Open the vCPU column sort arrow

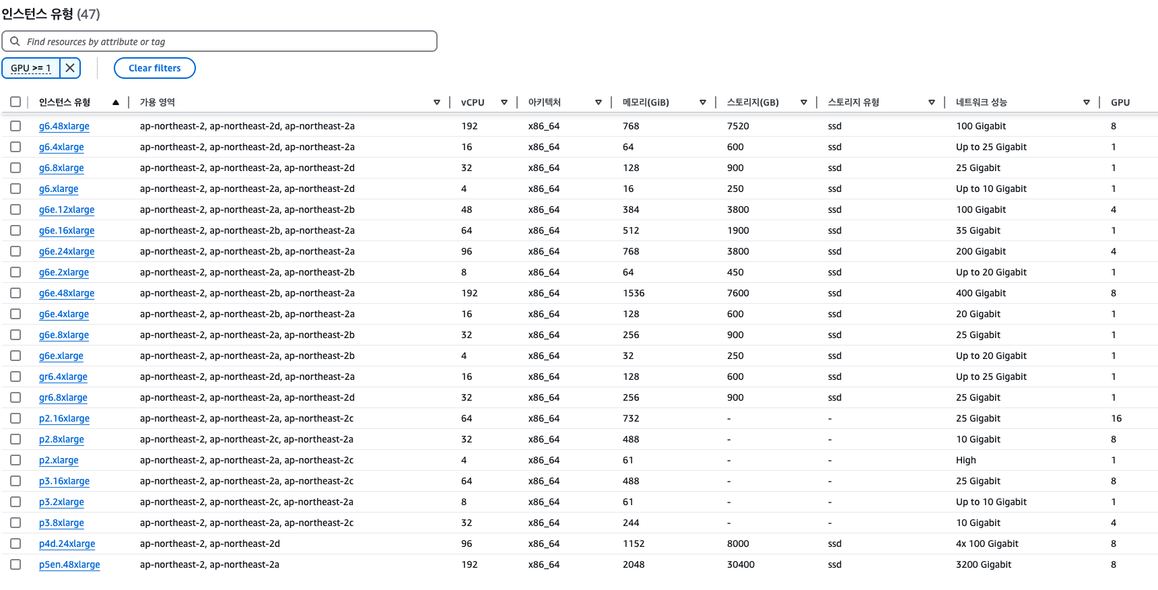click(504, 102)
